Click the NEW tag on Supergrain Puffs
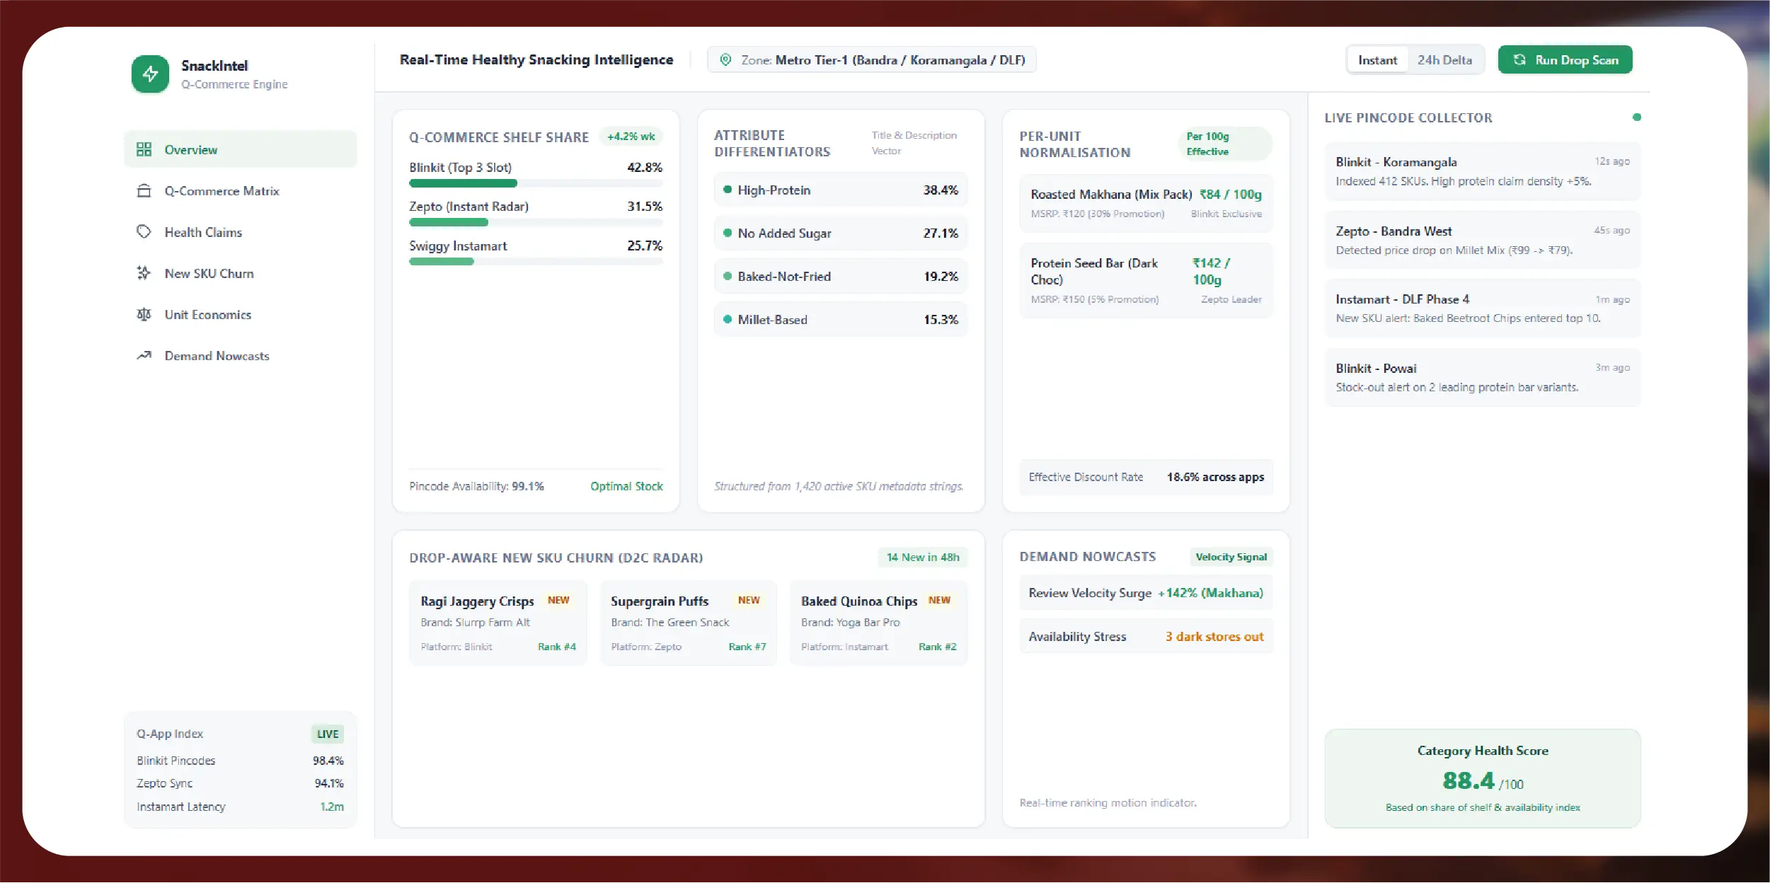 749,600
